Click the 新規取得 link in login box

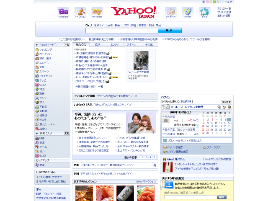(x=186, y=101)
